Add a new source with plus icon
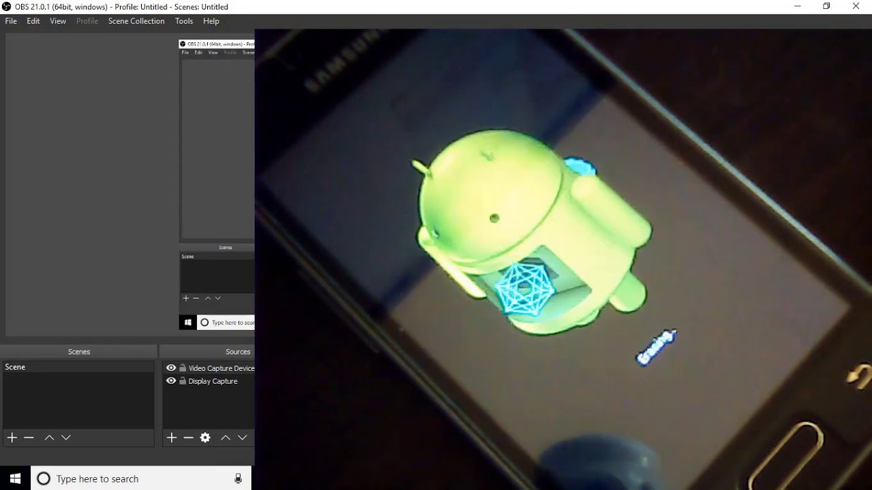This screenshot has height=490, width=872. coord(172,438)
